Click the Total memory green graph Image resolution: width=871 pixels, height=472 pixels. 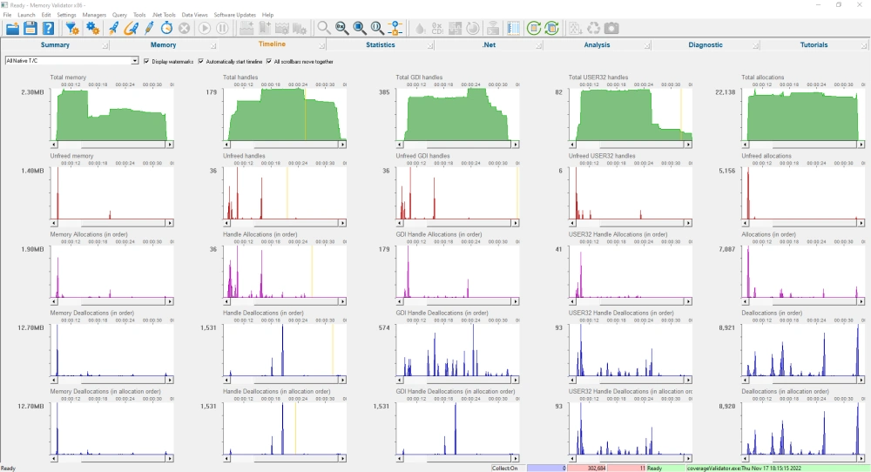coord(111,114)
